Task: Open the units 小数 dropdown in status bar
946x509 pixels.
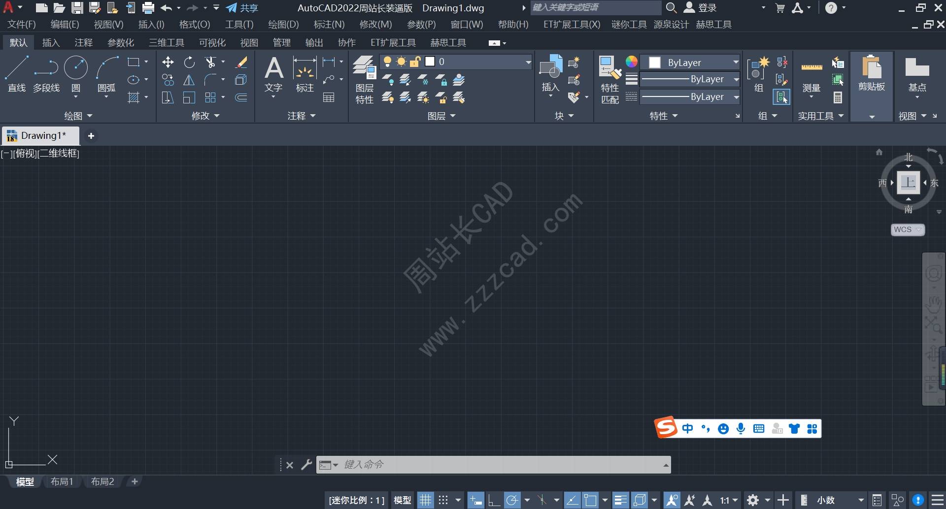Action: point(841,500)
